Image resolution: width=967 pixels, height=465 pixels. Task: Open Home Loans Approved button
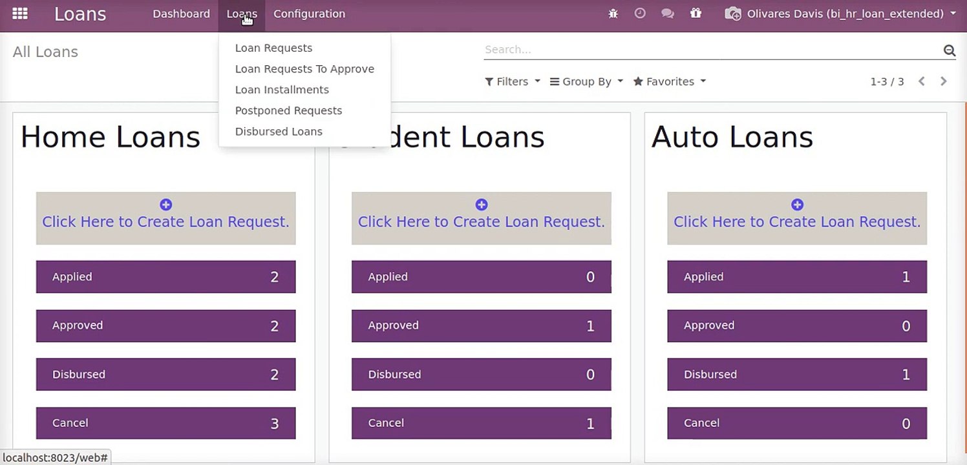click(x=165, y=325)
